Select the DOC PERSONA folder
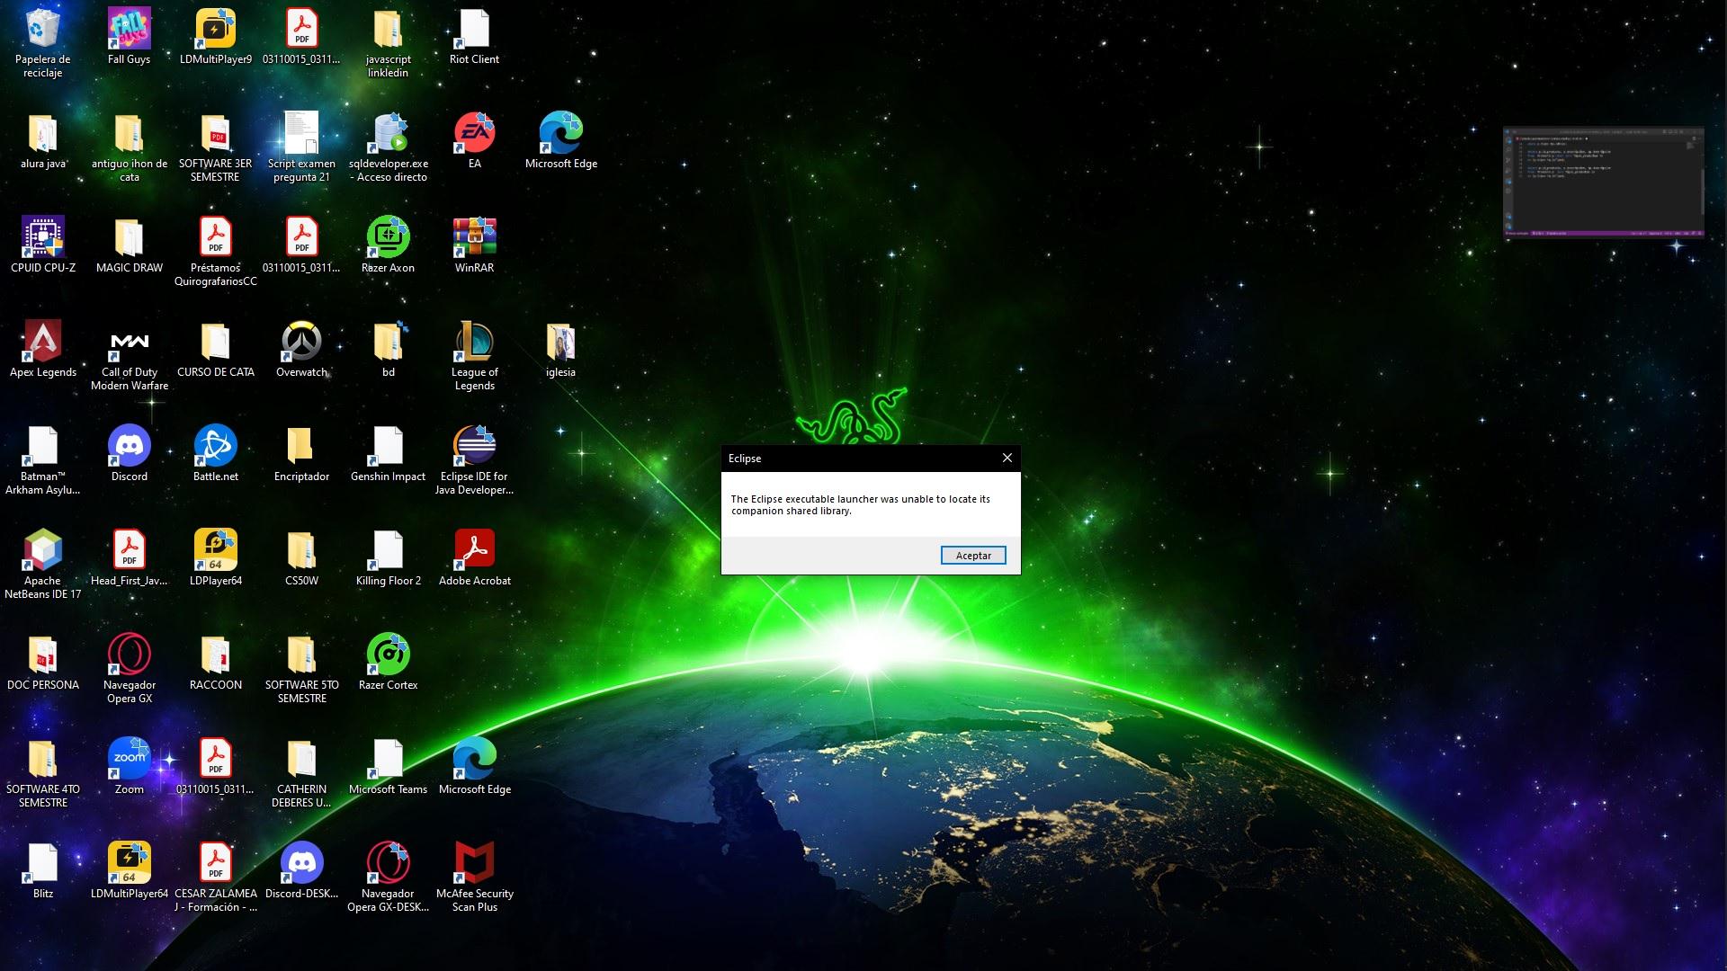Screen dimensions: 1727x971 (42, 662)
